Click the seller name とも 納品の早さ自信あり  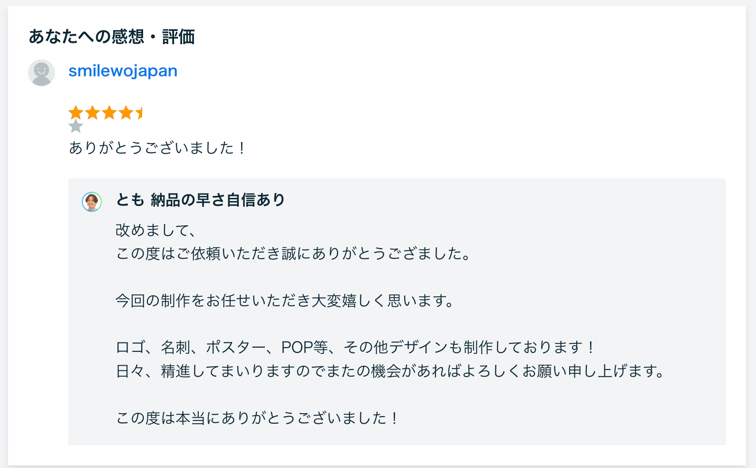click(x=201, y=201)
